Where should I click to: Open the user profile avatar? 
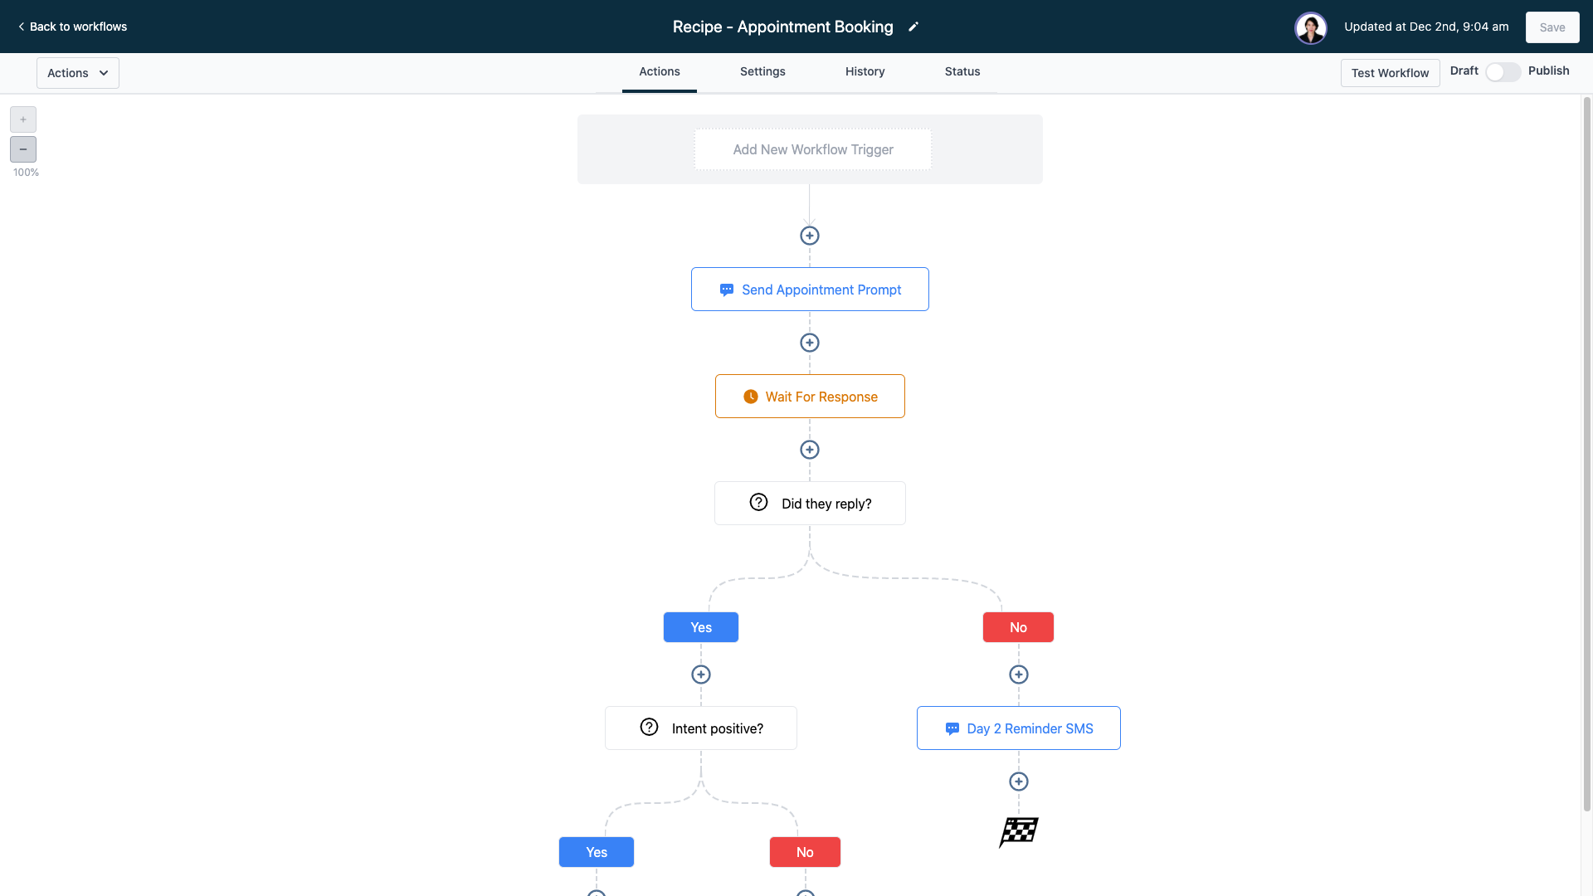click(x=1311, y=27)
